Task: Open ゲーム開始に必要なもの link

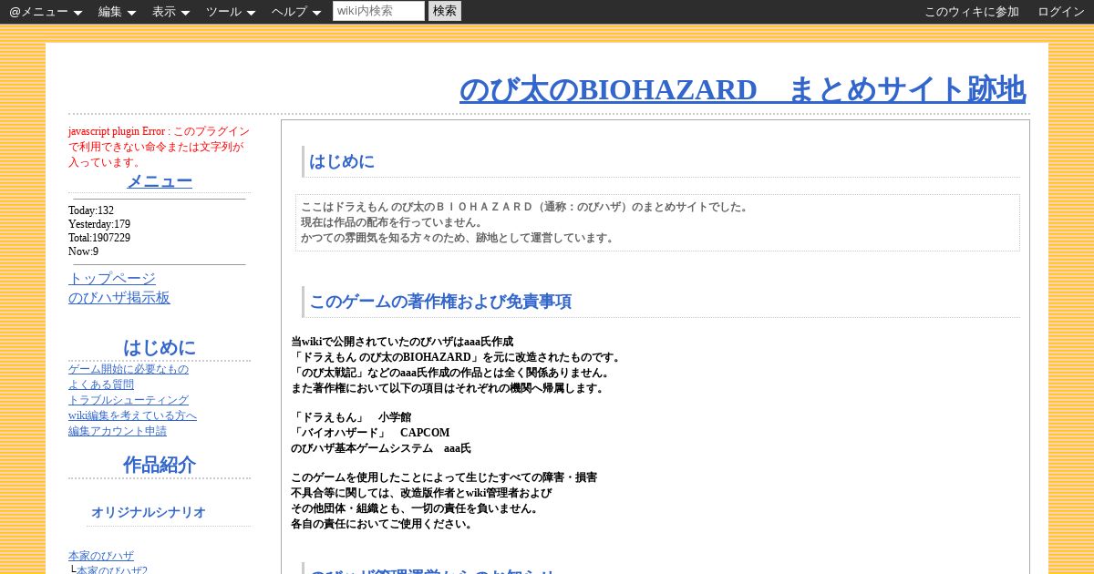Action: tap(129, 369)
